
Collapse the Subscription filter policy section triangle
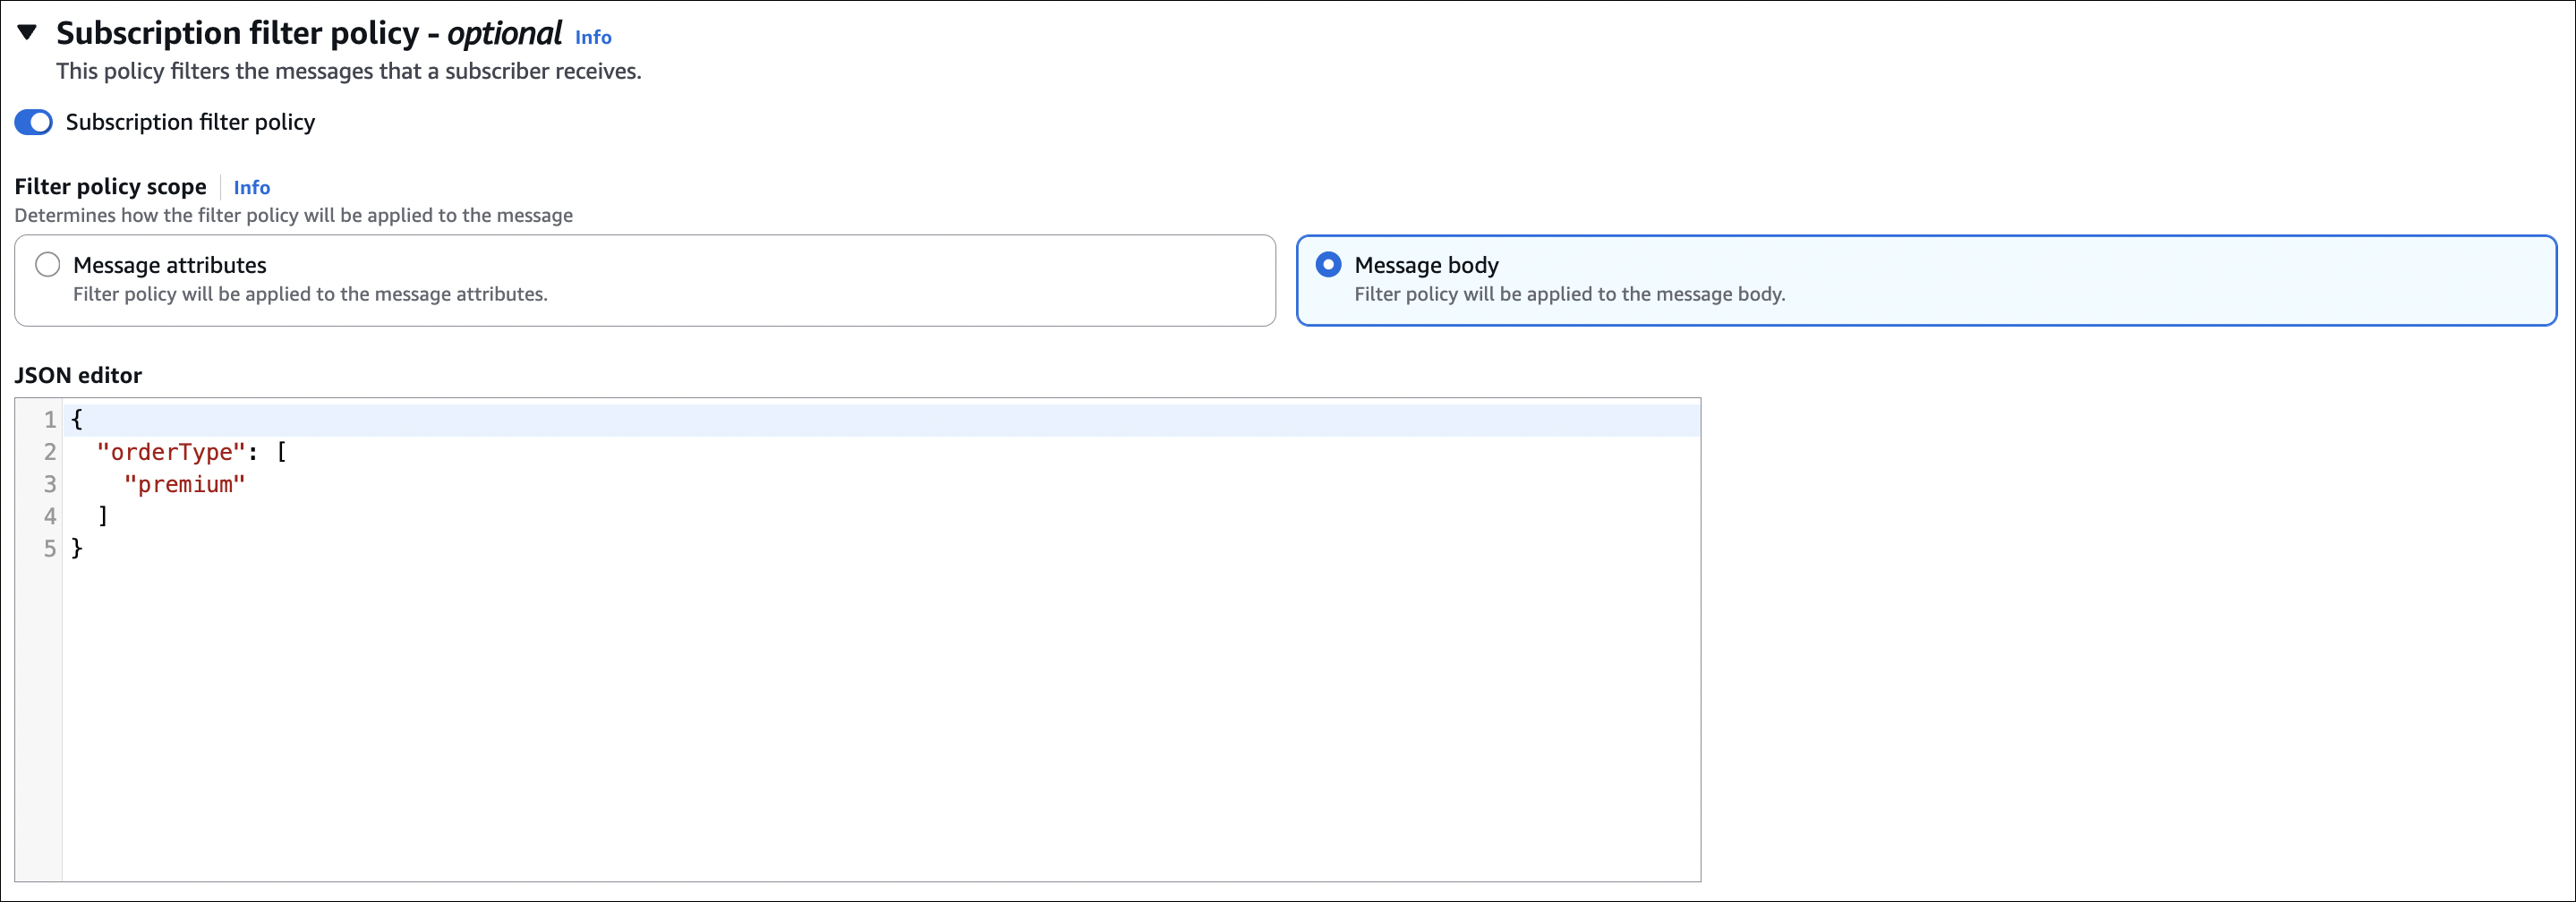pyautogui.click(x=28, y=33)
